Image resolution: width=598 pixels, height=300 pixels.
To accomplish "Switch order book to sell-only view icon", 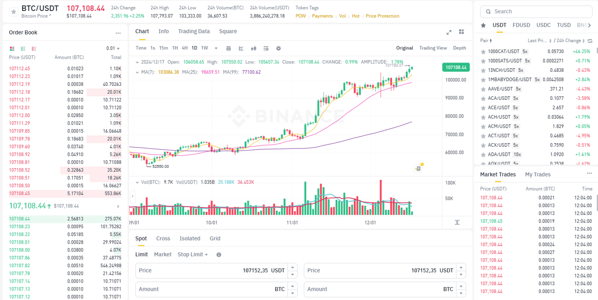I will [x=33, y=48].
